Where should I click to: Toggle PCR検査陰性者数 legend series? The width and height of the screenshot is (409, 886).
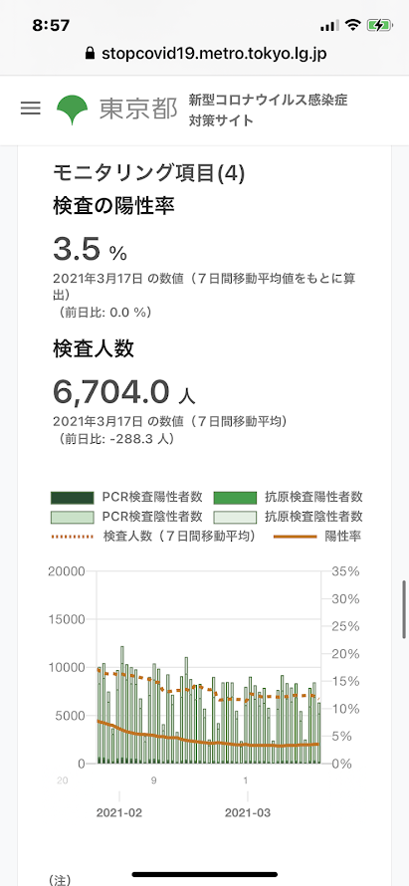coord(127,516)
